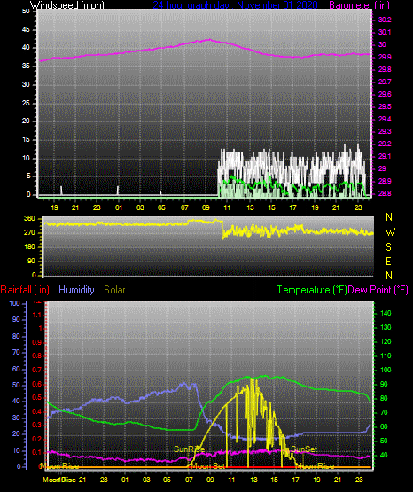Select the 30.1 barometer axis value
This screenshot has width=413, height=492.
[385, 32]
